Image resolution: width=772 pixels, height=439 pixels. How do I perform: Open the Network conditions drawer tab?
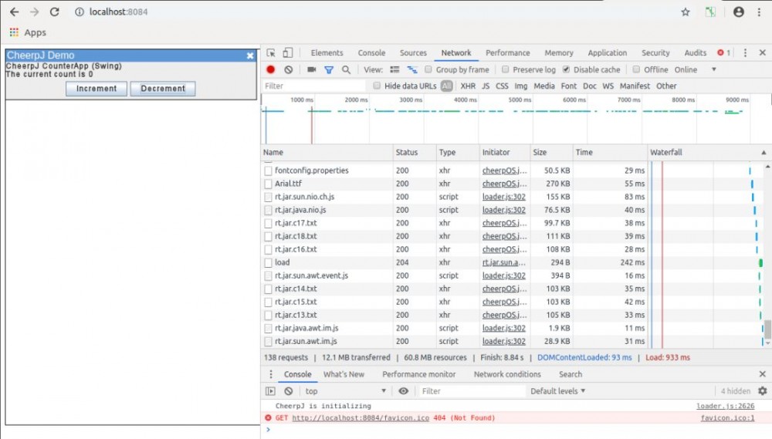click(506, 374)
